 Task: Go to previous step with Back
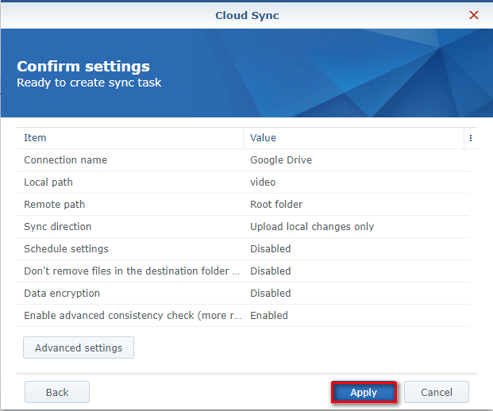click(57, 392)
